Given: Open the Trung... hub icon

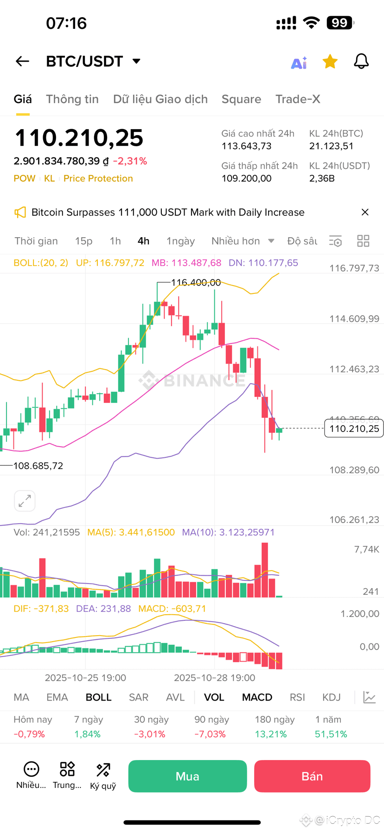Looking at the screenshot, I should [x=67, y=775].
